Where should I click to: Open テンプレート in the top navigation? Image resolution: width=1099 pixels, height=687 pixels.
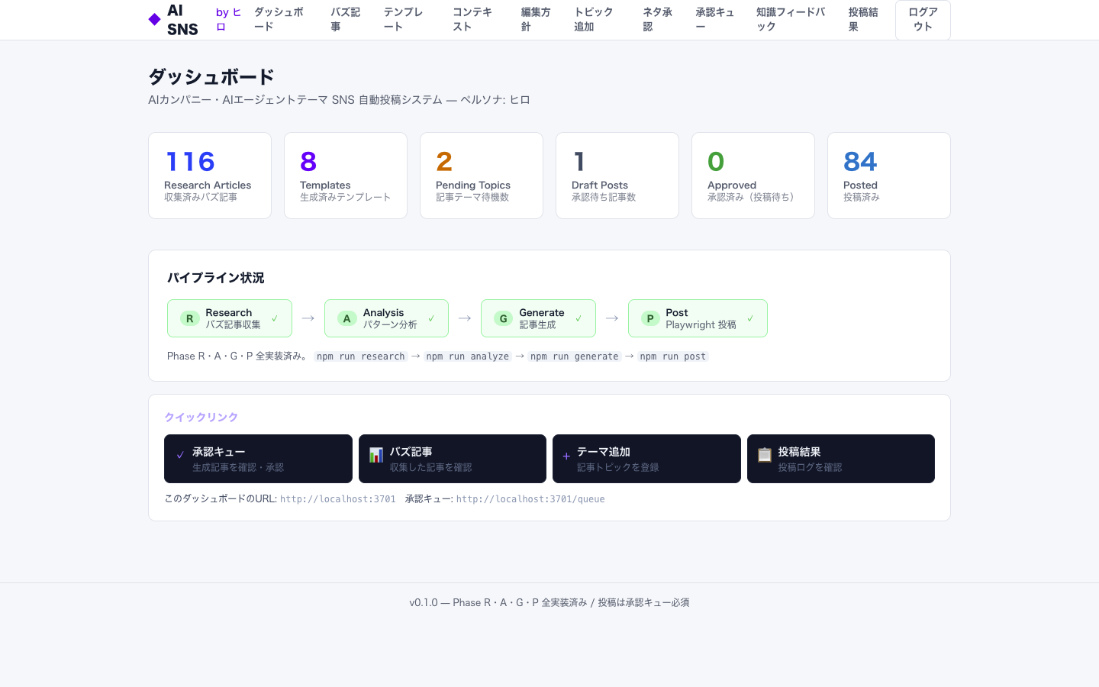coord(403,19)
